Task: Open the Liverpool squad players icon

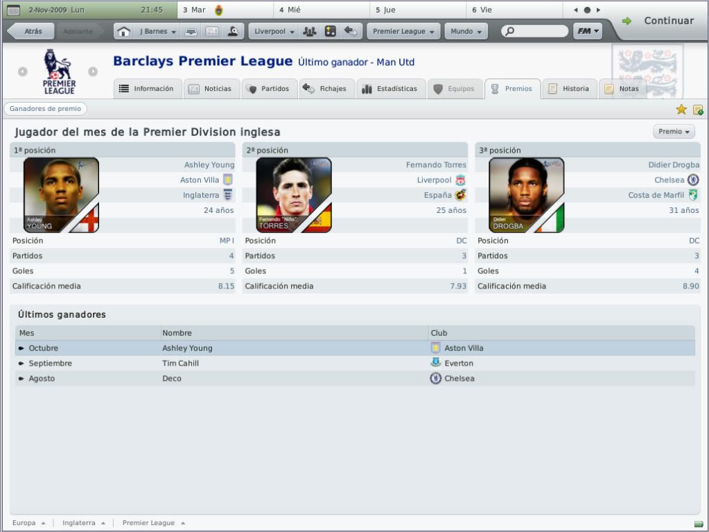Action: [x=310, y=31]
